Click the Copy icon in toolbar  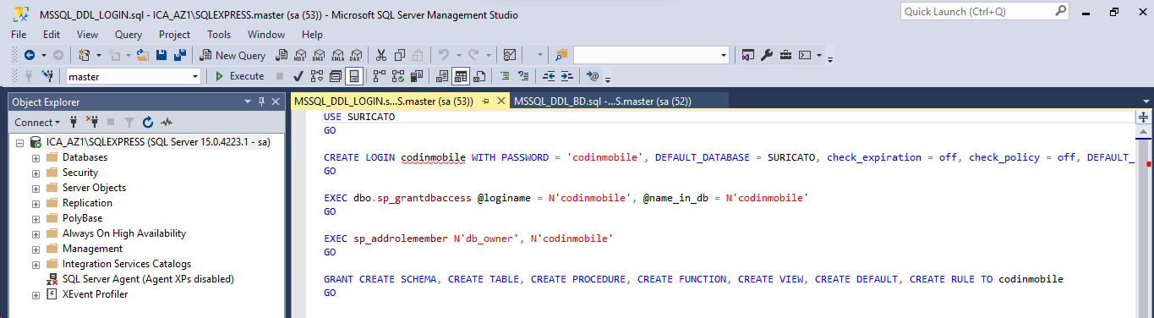pos(399,55)
